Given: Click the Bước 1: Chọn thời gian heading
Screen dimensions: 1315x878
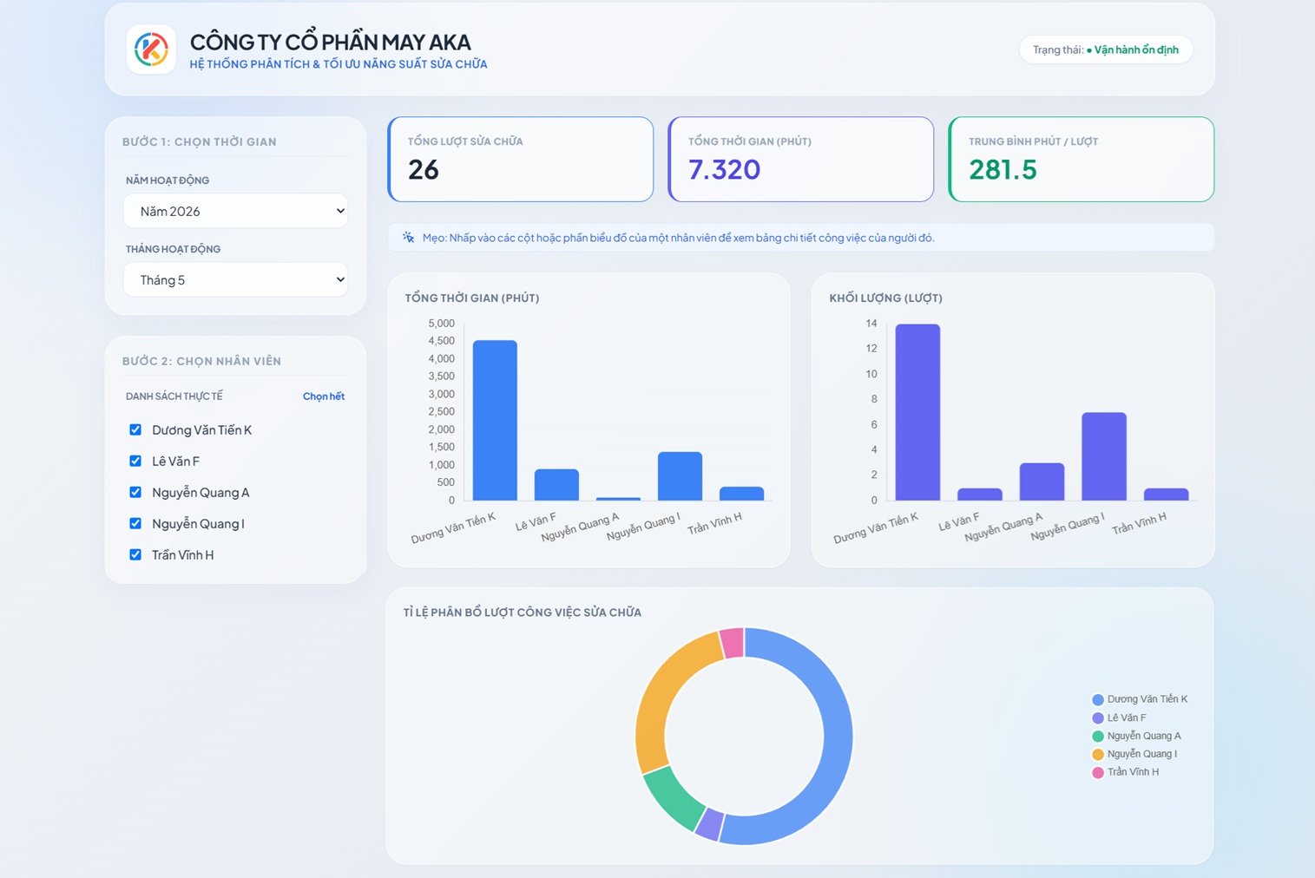Looking at the screenshot, I should click(x=200, y=141).
